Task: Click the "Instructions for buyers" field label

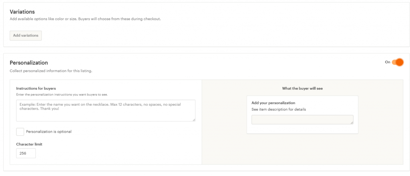Action: (x=36, y=88)
